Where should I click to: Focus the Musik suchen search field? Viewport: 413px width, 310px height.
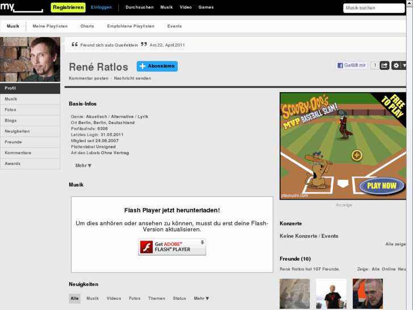(x=374, y=8)
